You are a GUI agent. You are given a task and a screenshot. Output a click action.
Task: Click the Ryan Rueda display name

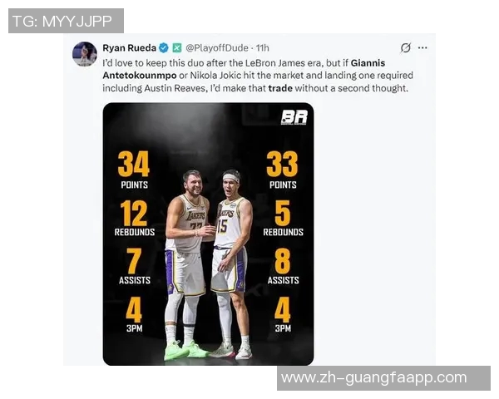coord(129,48)
